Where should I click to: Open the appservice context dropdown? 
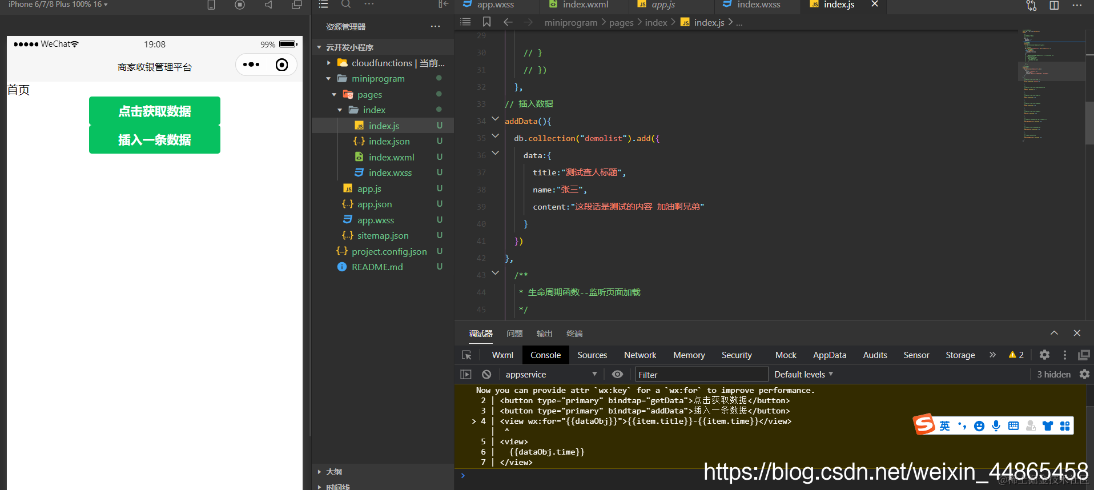click(551, 374)
